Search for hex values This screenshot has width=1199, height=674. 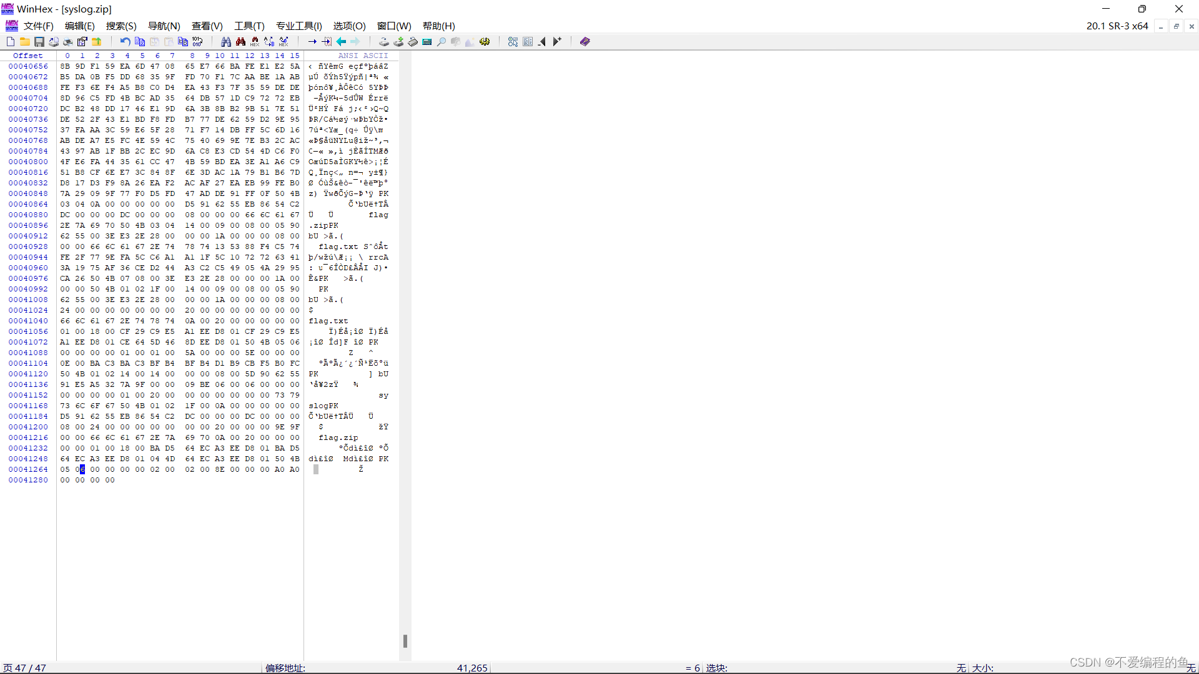255,41
